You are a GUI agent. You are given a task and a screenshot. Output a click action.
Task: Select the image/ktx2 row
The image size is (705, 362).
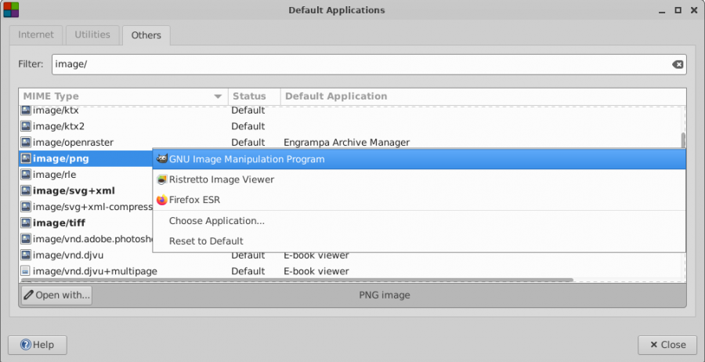(x=352, y=126)
